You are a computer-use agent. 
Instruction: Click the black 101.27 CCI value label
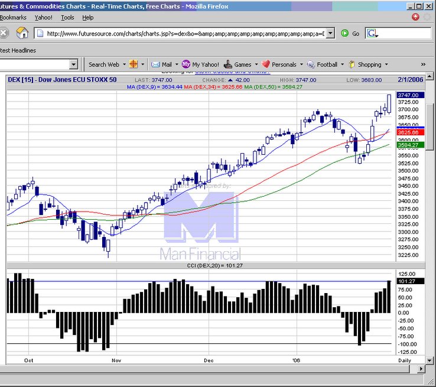[411, 281]
